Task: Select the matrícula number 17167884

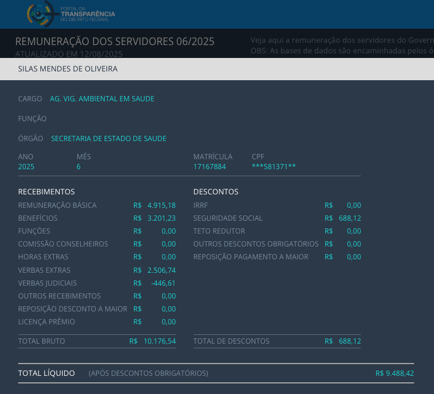Action: (209, 167)
